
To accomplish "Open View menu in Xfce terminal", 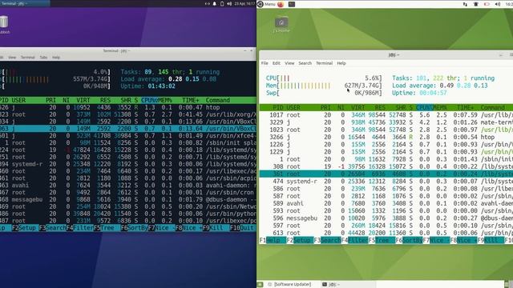I will 12,57.
